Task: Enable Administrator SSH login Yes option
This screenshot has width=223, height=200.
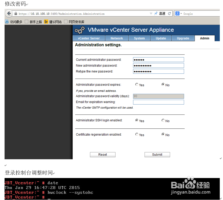Action: [x=137, y=120]
